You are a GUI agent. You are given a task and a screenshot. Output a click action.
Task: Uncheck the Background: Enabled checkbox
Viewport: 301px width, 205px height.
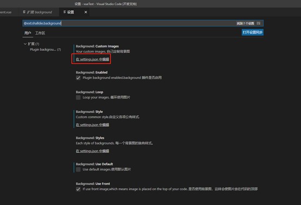(78, 78)
